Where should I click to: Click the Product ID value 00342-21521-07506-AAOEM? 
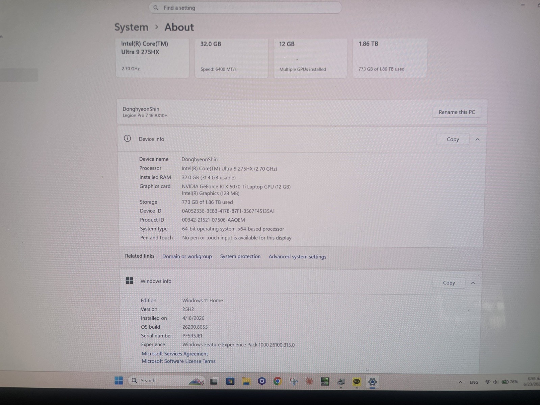click(x=213, y=220)
